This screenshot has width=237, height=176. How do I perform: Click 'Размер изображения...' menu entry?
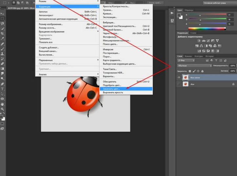pos(50,24)
